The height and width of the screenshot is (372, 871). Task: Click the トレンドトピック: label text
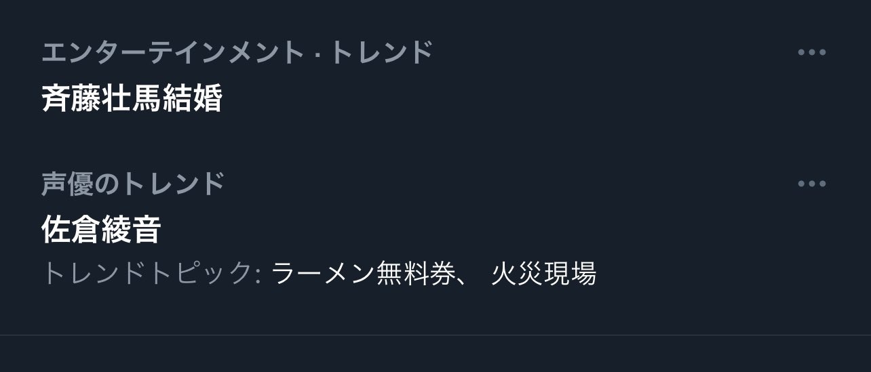click(x=152, y=274)
